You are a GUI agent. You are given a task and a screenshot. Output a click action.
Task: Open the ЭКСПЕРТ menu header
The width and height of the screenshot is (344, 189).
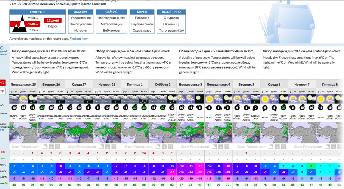point(81,12)
